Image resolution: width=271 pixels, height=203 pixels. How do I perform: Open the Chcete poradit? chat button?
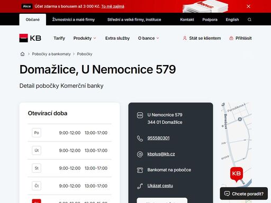[244, 193]
